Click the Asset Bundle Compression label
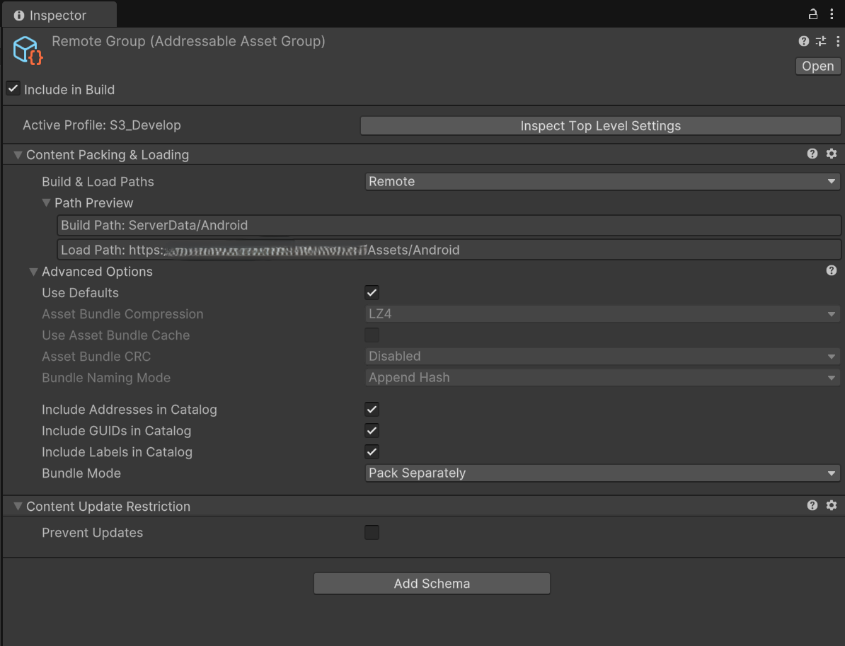The image size is (845, 646). pos(123,314)
